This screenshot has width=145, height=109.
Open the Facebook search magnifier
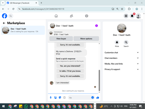pyautogui.click(x=11, y=16)
